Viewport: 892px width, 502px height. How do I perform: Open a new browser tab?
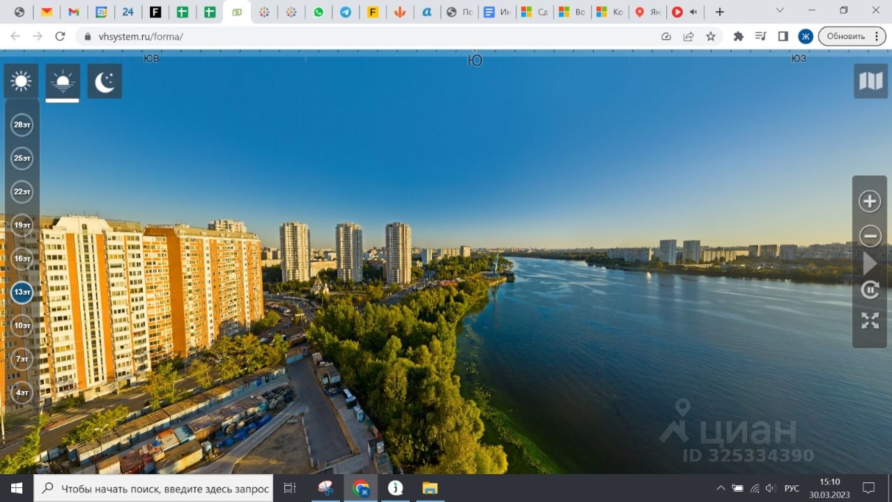point(720,12)
